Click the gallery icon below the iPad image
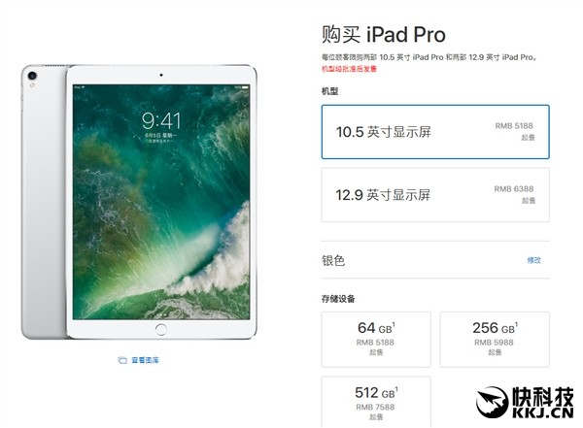The width and height of the screenshot is (583, 428). 122,360
